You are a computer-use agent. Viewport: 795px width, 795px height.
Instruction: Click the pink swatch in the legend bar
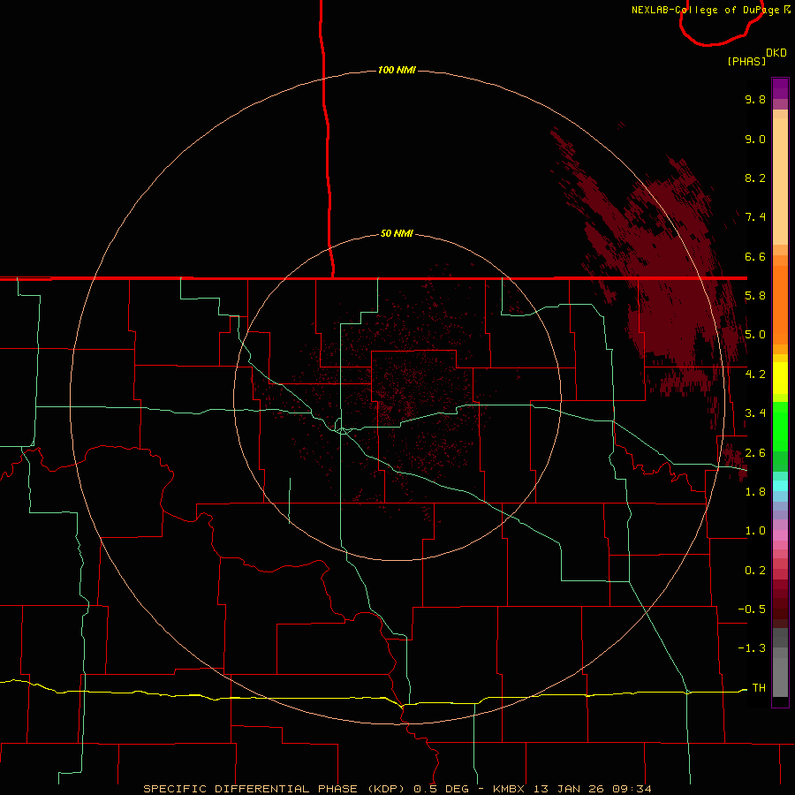[x=780, y=535]
